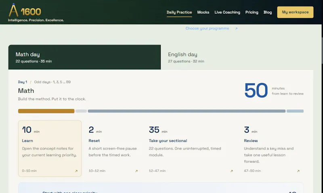
Task: Click 'from learn to review' caption
Action: tap(287, 94)
